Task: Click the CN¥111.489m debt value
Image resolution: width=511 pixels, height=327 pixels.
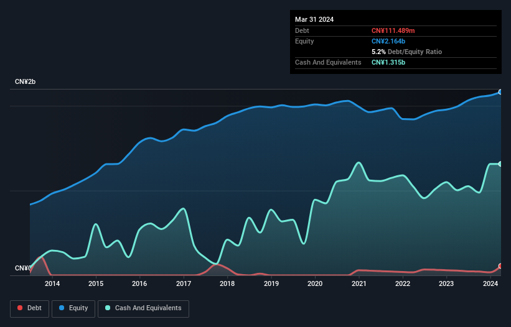Action: (393, 30)
